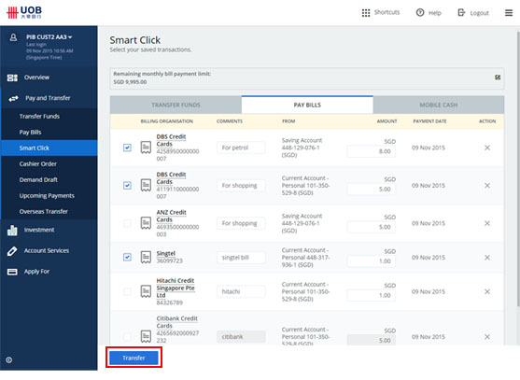Viewport: 520px width, 380px height.
Task: Switch to the Mobile Cash tab
Action: pos(439,105)
